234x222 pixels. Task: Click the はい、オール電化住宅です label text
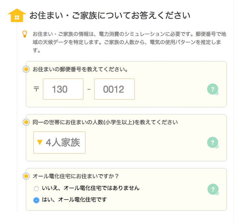point(74,200)
